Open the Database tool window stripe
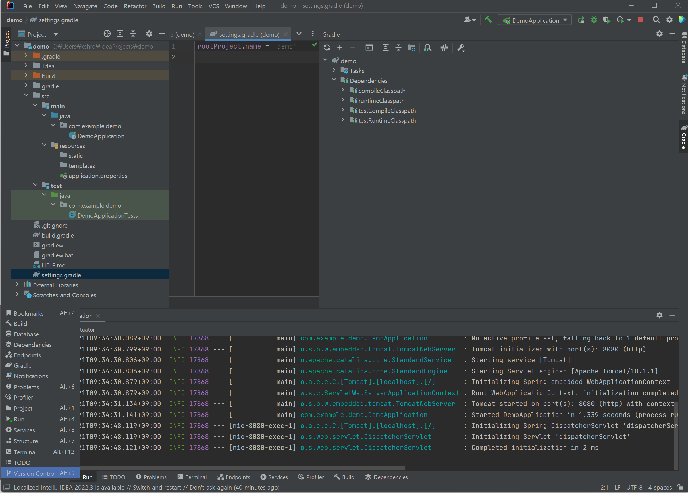Screen dimensions: 688x493 [x=684, y=47]
